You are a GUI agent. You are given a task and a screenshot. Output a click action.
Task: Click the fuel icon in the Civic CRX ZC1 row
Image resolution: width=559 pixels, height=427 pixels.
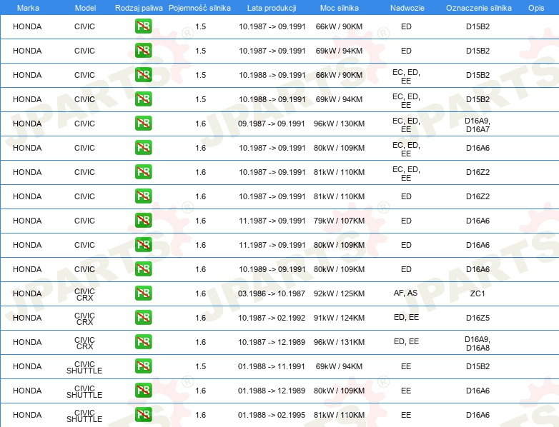(143, 293)
